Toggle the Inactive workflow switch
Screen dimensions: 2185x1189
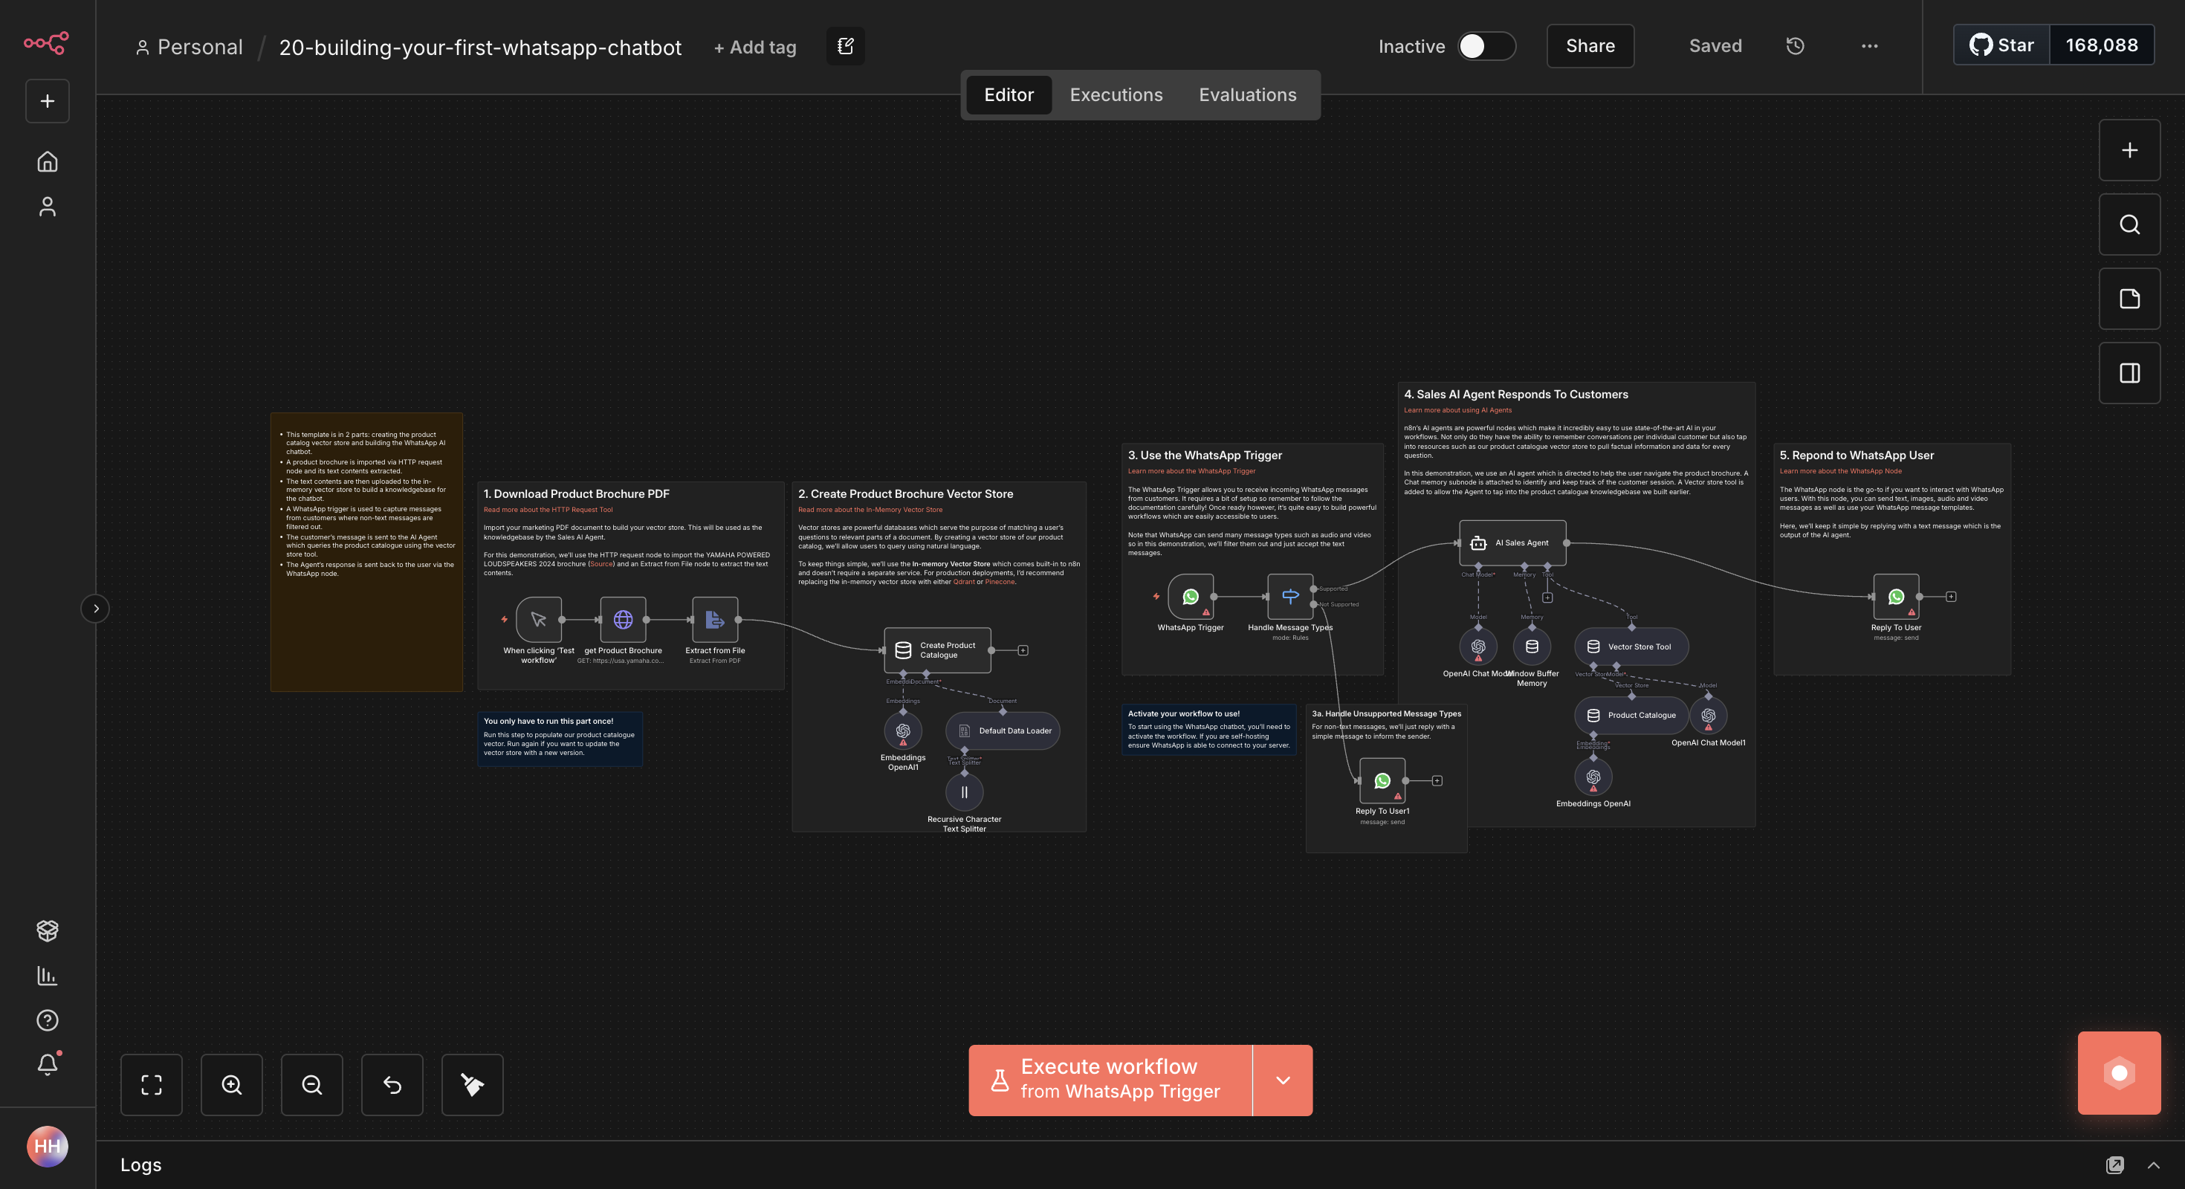(1486, 46)
